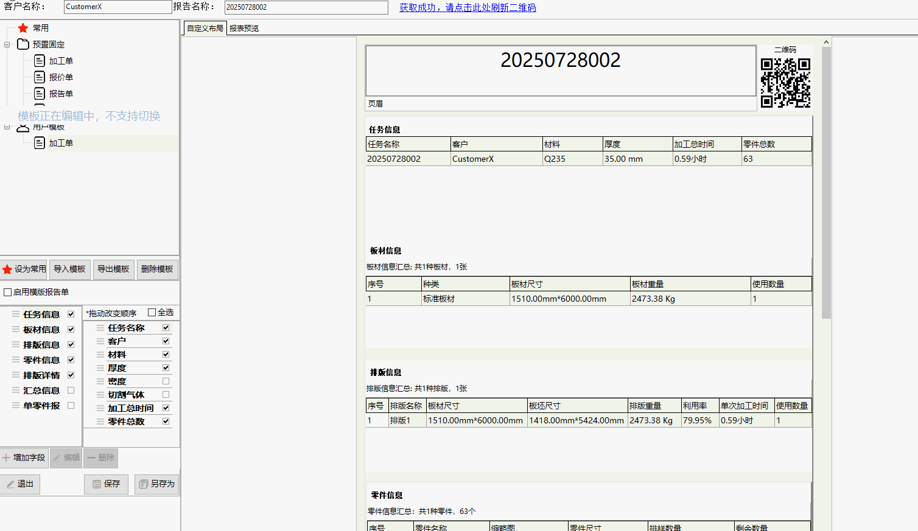The width and height of the screenshot is (918, 531).
Task: Check the 汇总信息 section checkbox
Action: tap(71, 390)
